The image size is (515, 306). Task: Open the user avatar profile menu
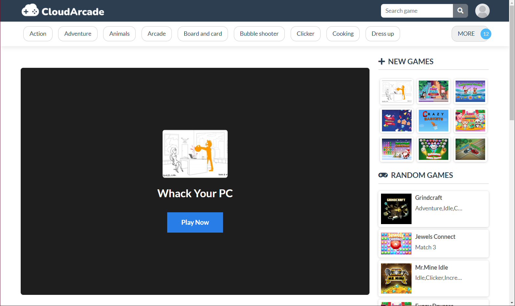click(x=482, y=11)
